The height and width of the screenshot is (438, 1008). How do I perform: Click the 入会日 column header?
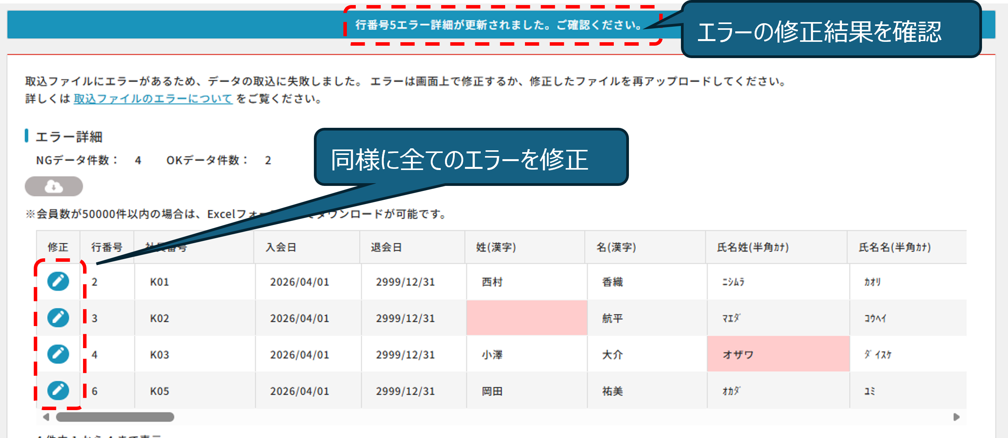[281, 247]
